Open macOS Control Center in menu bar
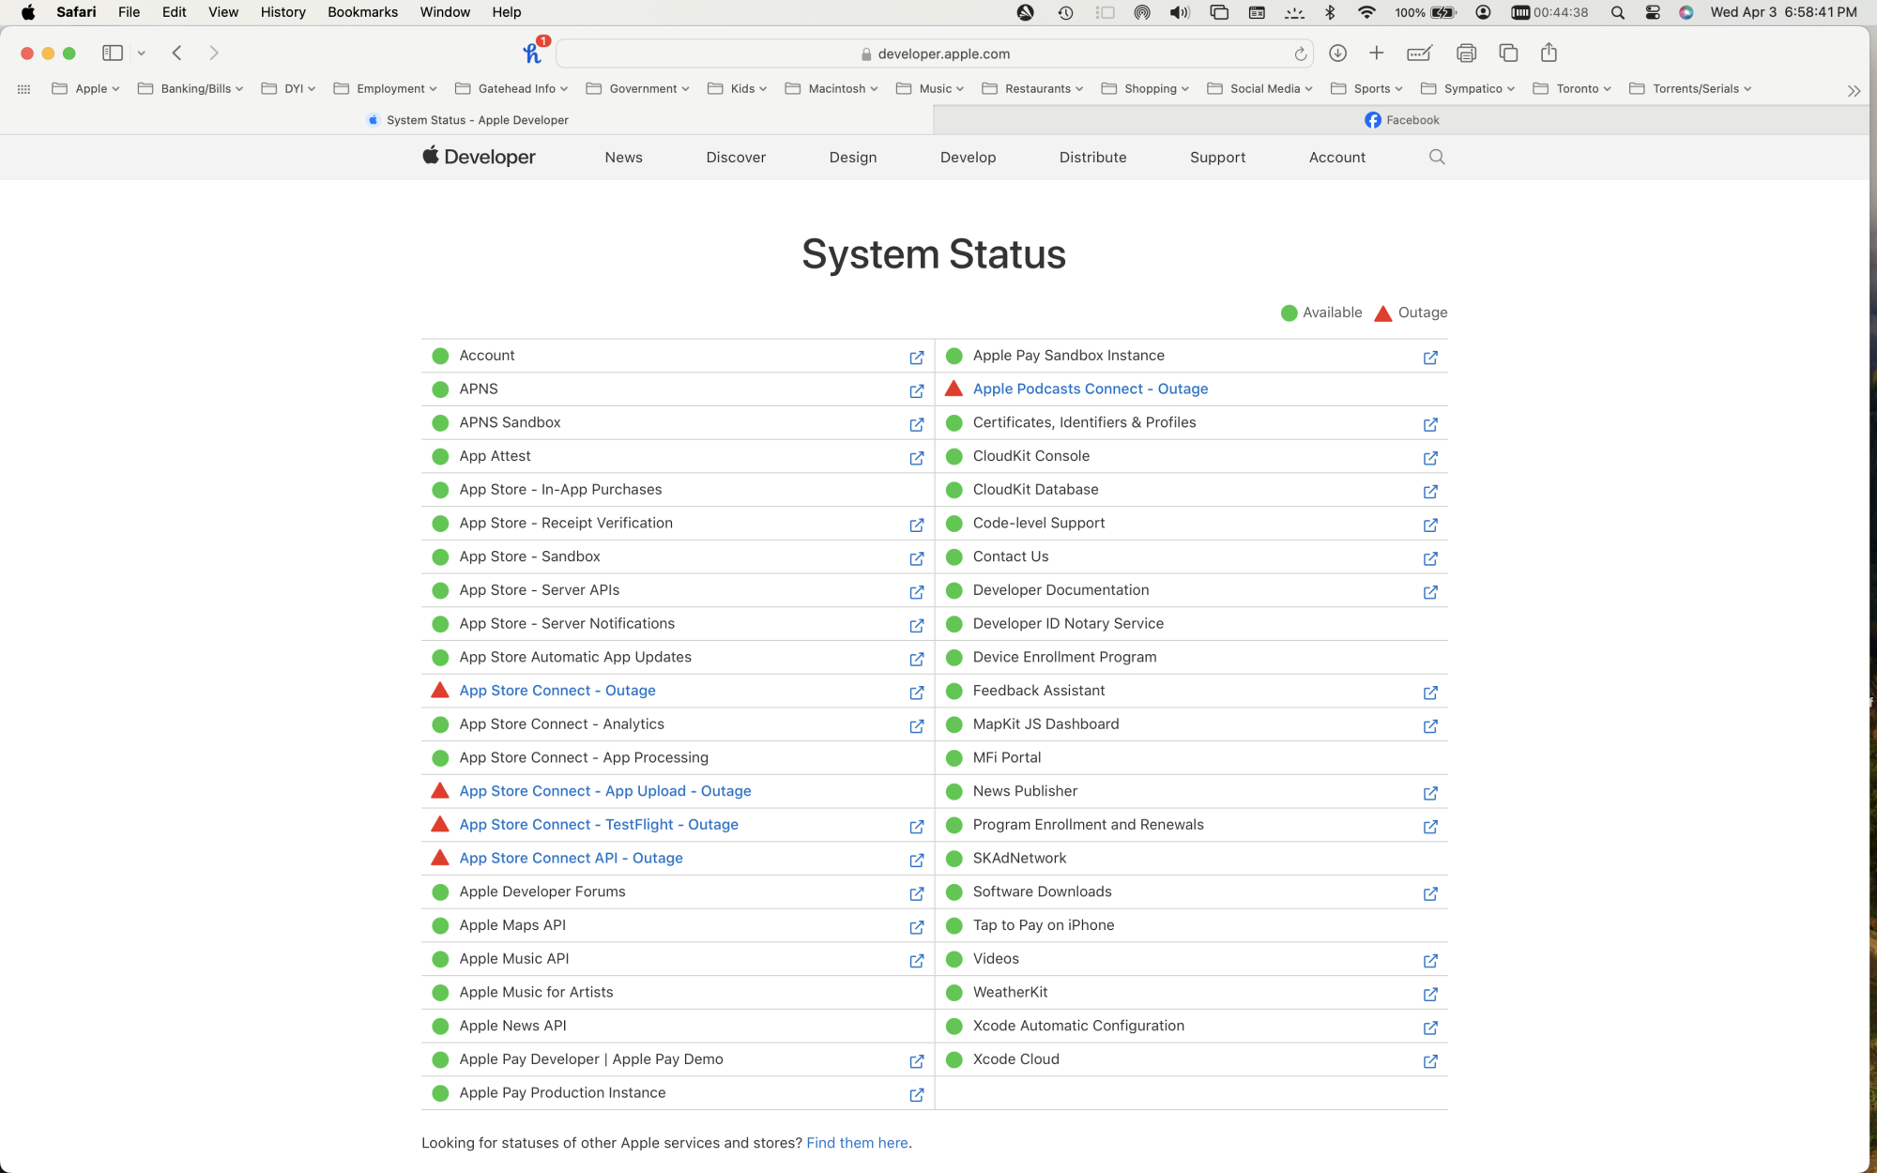Viewport: 1877px width, 1173px height. pos(1653,12)
